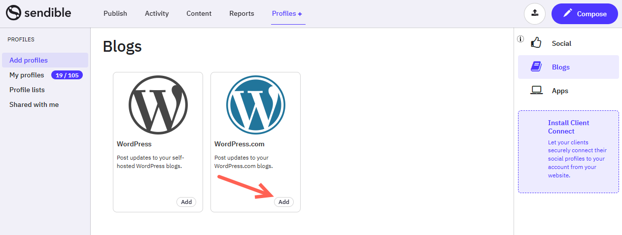The width and height of the screenshot is (622, 235).
Task: Add a self-hosted WordPress blog
Action: pos(186,202)
